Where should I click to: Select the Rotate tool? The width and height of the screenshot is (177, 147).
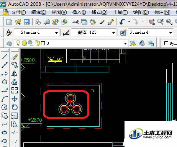tap(15, 107)
